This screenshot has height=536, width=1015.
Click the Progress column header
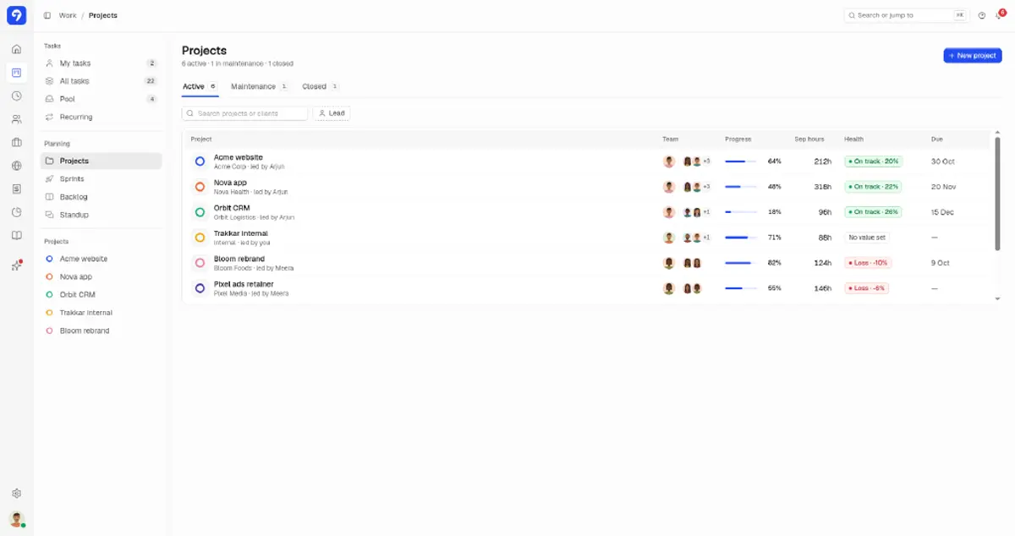click(738, 139)
